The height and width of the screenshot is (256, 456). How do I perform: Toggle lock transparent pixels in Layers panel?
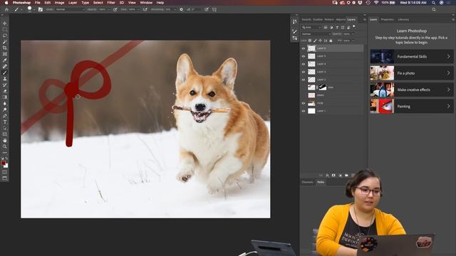tap(310, 41)
